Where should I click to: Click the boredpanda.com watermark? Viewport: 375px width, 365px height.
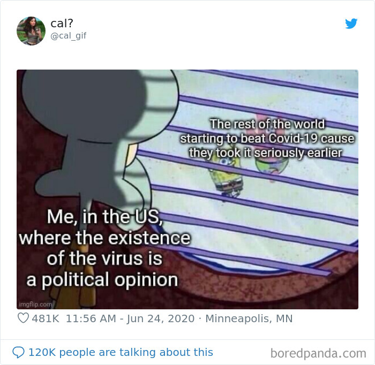[x=318, y=353]
